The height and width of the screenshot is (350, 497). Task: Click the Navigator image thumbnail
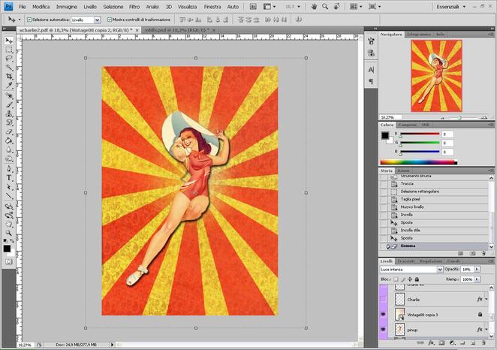(436, 76)
